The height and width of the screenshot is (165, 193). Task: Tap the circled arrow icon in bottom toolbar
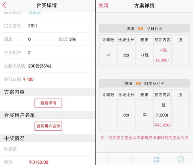pos(181,159)
